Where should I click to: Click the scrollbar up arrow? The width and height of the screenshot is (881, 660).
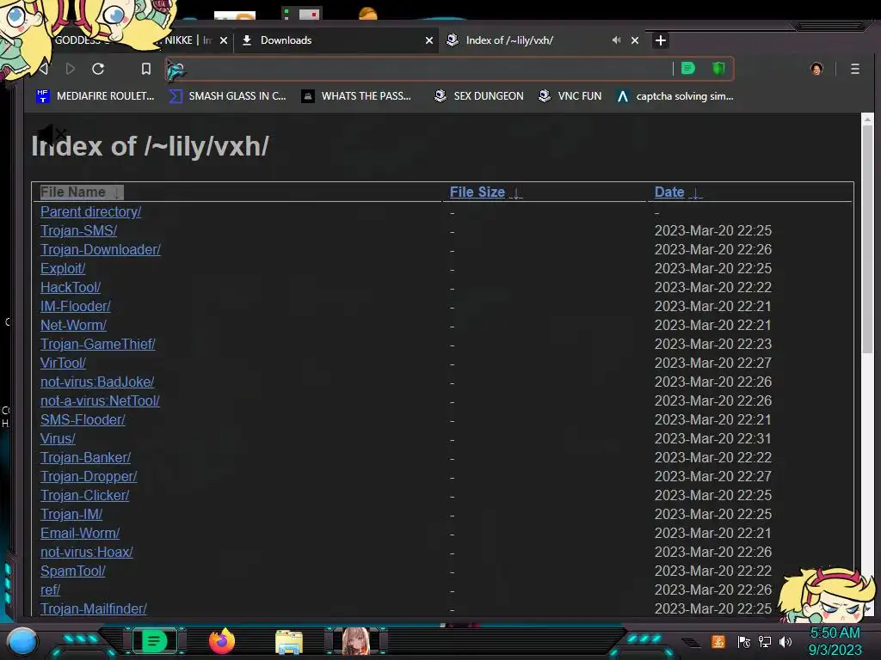click(867, 119)
